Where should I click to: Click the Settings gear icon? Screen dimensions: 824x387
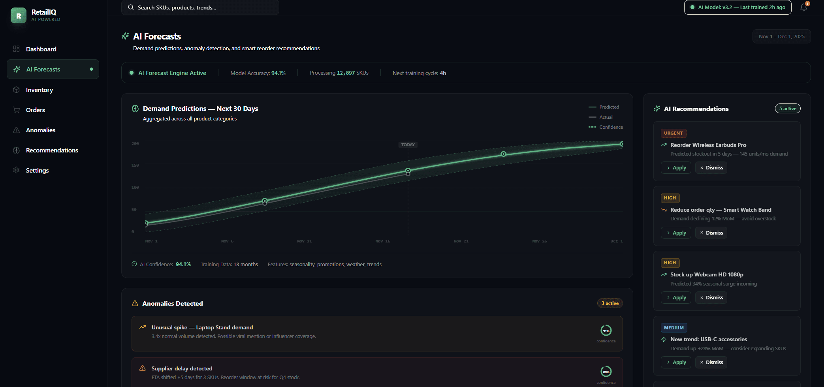pos(16,170)
